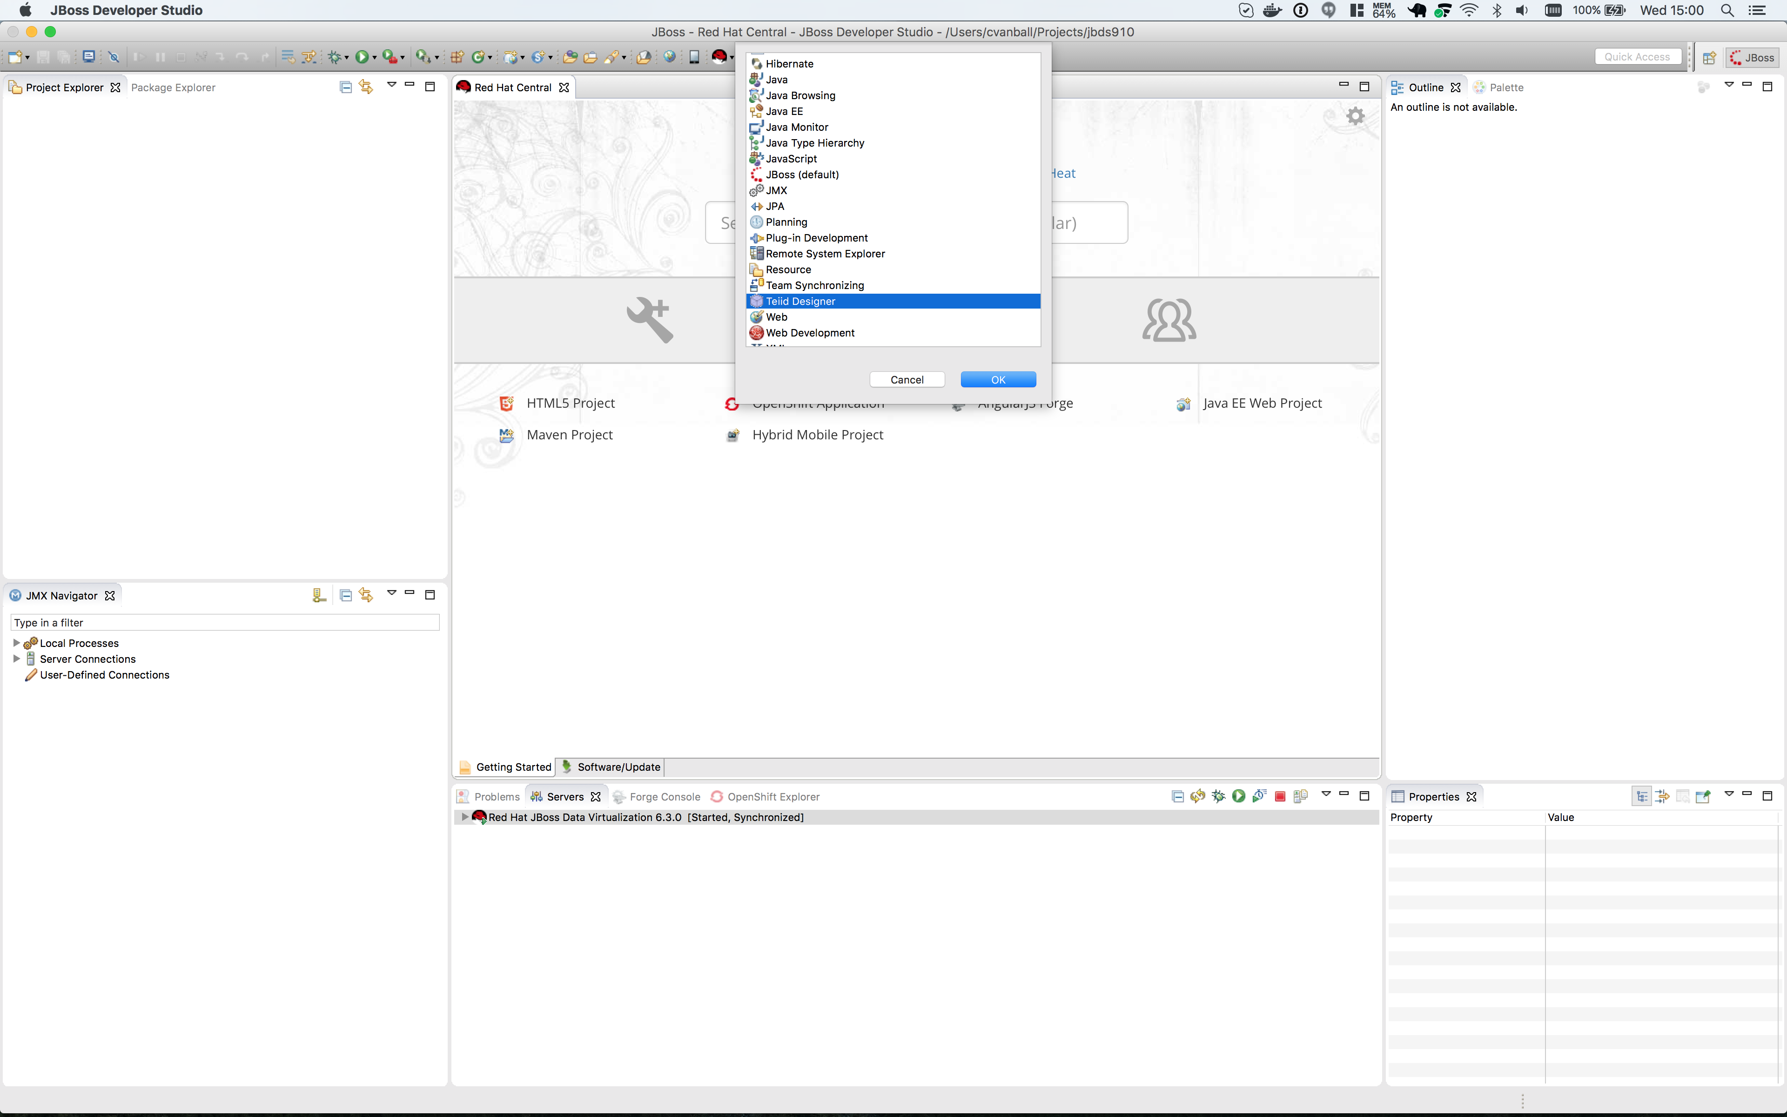Select the Plug-in Development perspective in list
The width and height of the screenshot is (1787, 1117).
click(x=816, y=238)
